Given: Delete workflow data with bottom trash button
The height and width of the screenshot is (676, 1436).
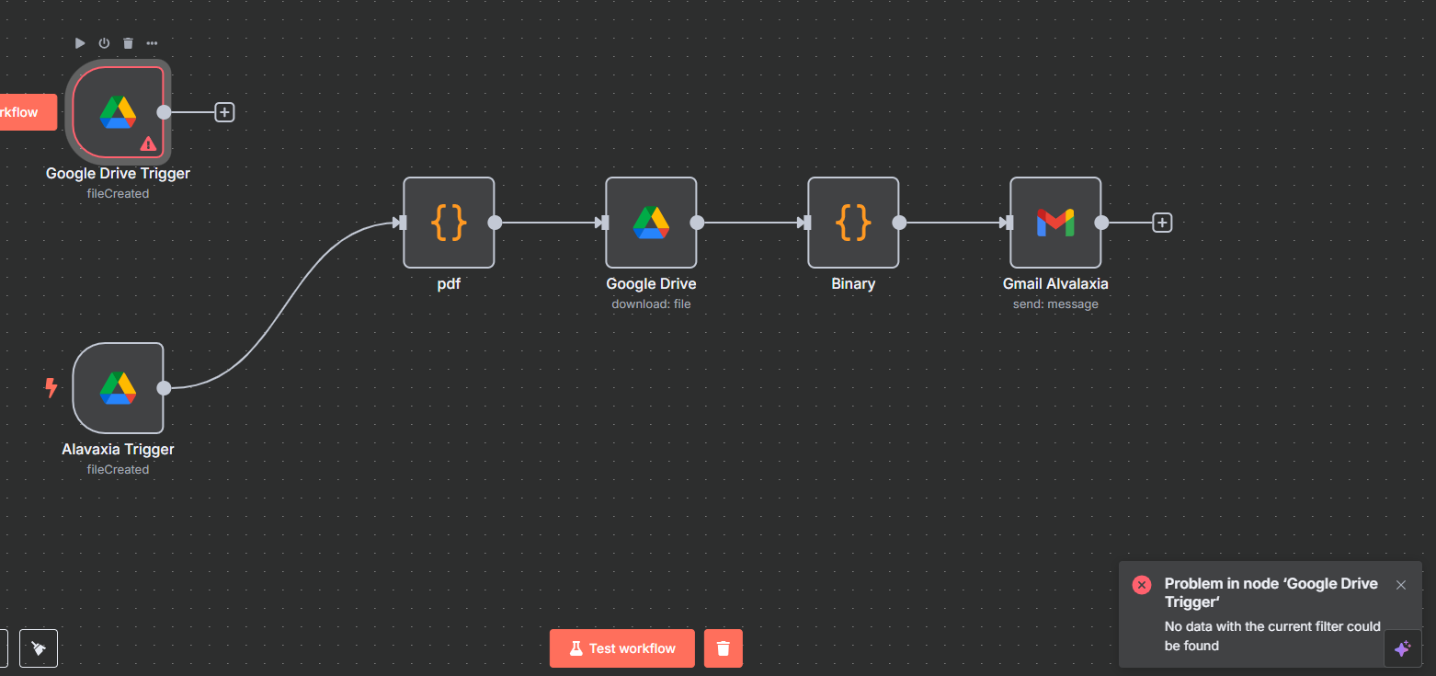Looking at the screenshot, I should [724, 648].
